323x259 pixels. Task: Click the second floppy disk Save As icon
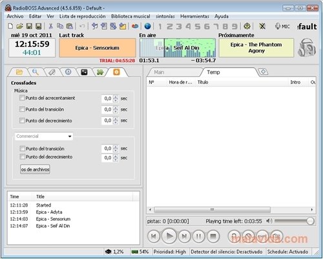pyautogui.click(x=38, y=27)
